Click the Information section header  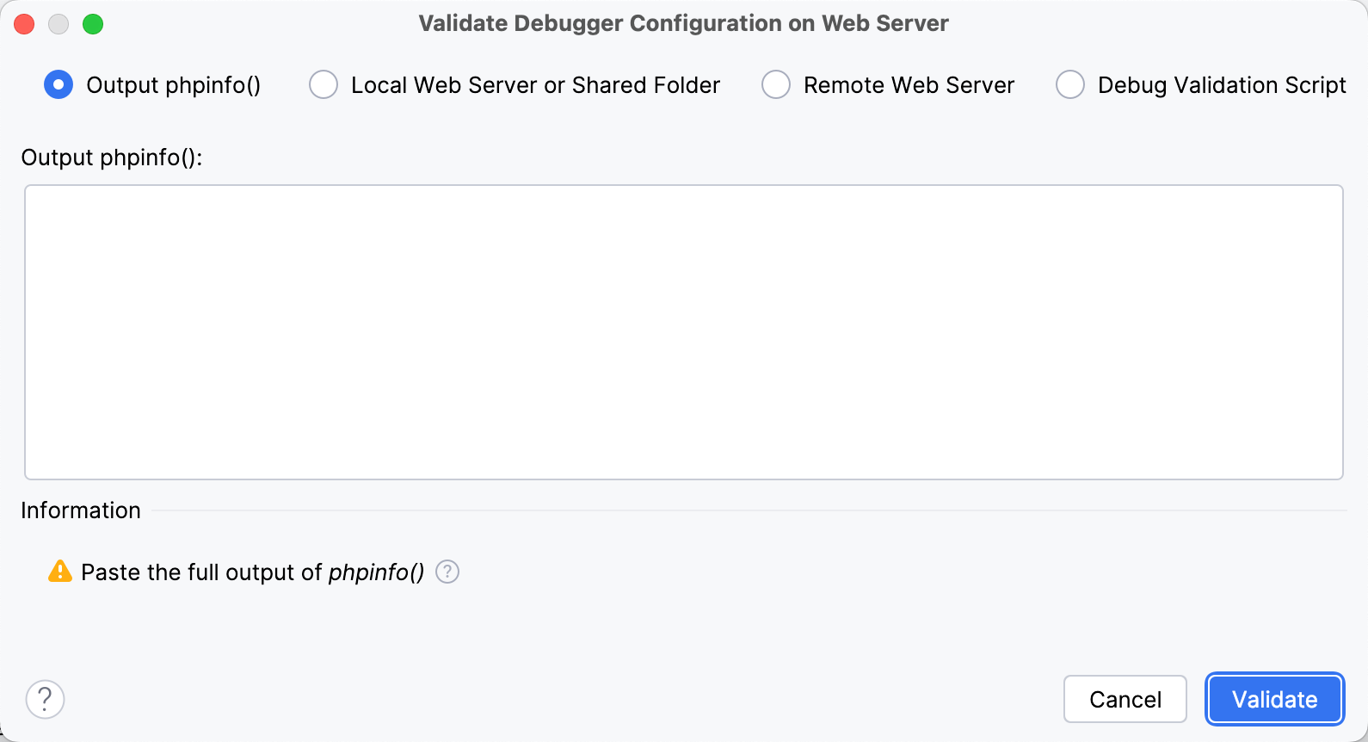(80, 510)
